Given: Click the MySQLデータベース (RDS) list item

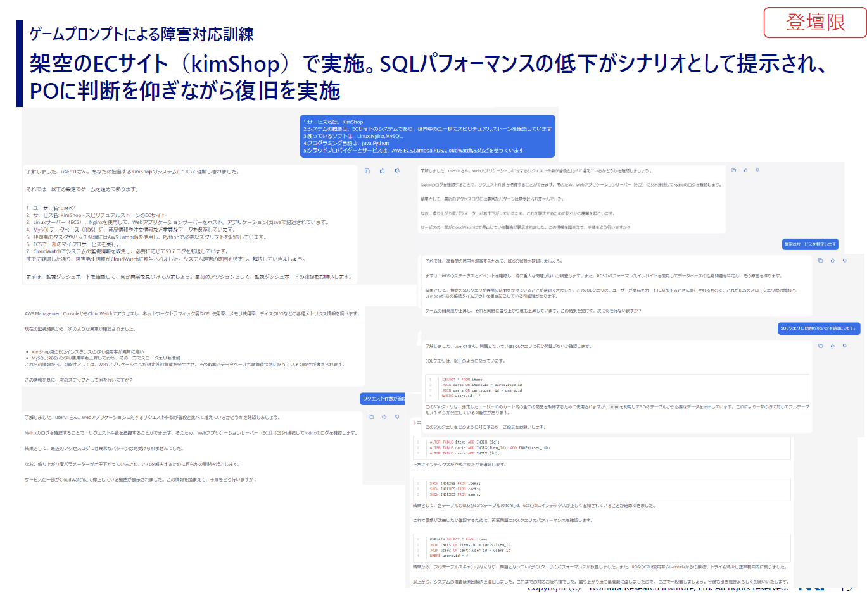Looking at the screenshot, I should tap(130, 230).
